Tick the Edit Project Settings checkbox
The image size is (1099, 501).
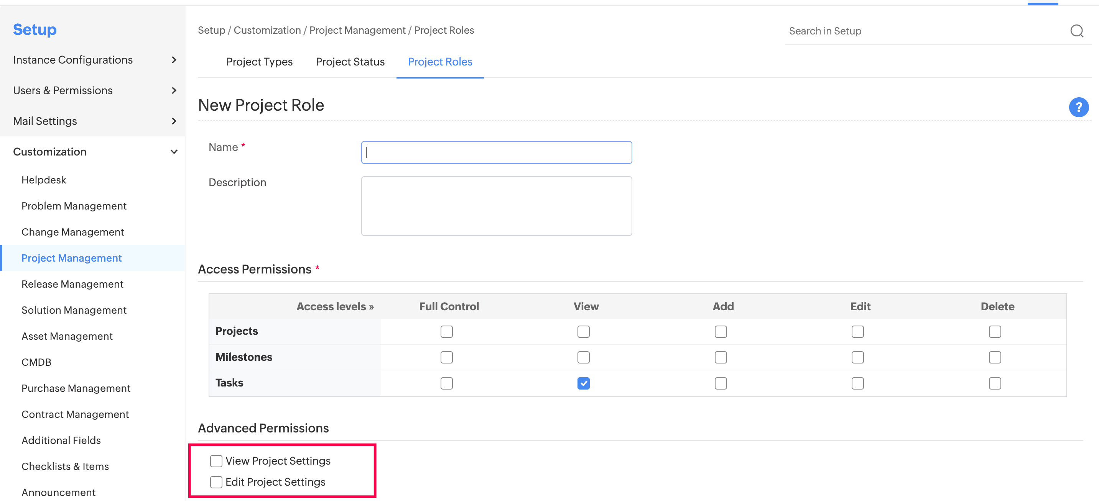216,482
